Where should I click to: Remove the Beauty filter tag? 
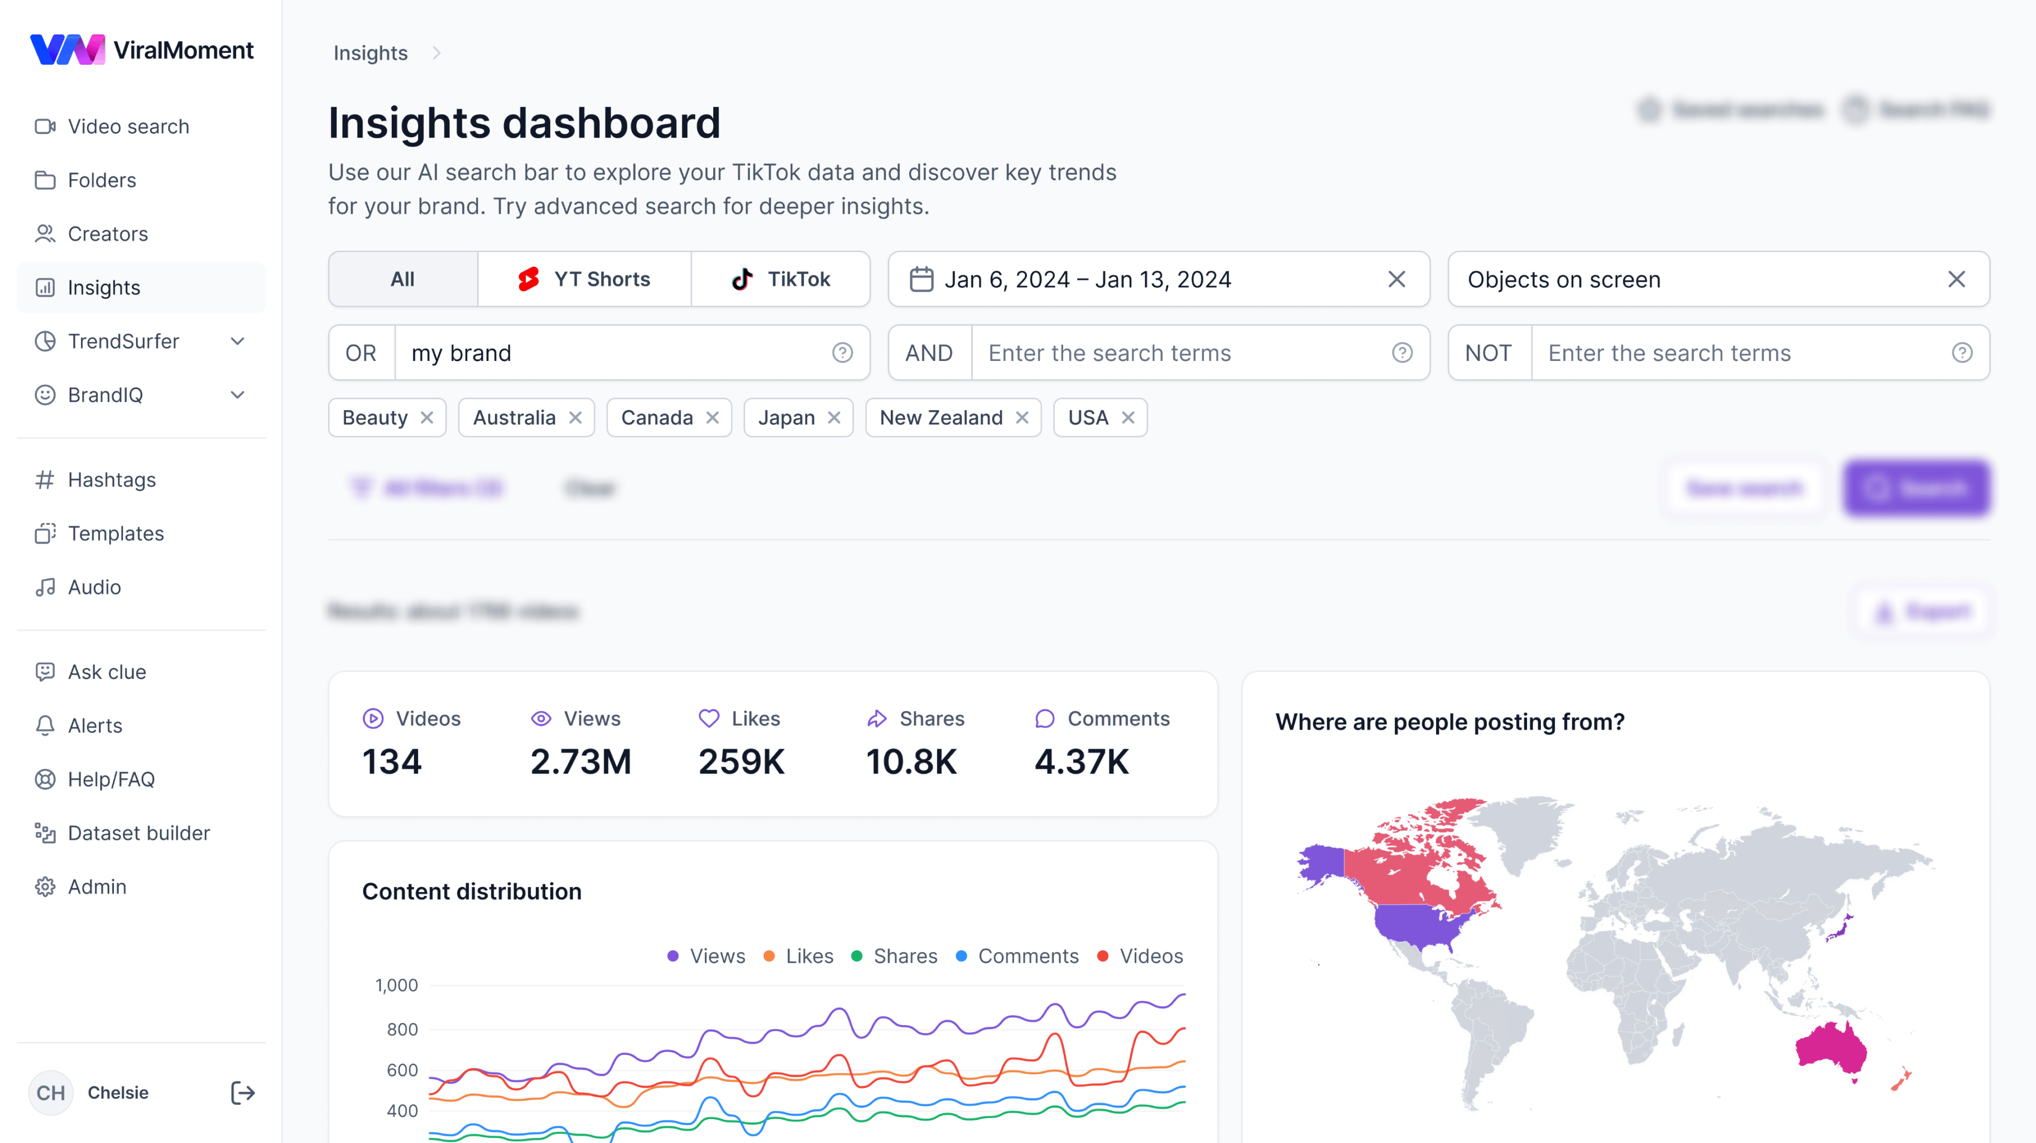point(427,417)
